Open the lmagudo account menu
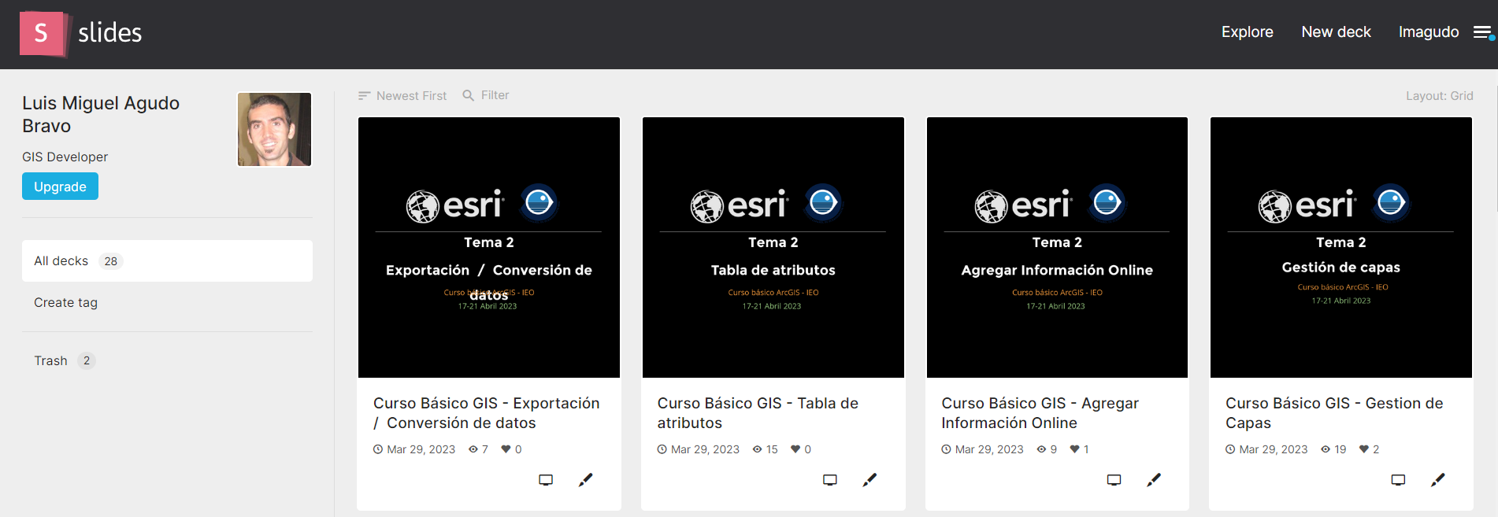 pos(1429,32)
